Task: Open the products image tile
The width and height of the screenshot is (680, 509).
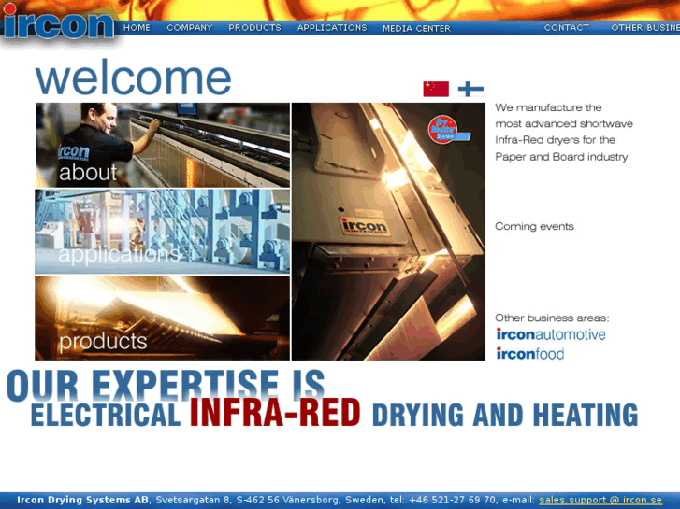Action: click(x=162, y=318)
